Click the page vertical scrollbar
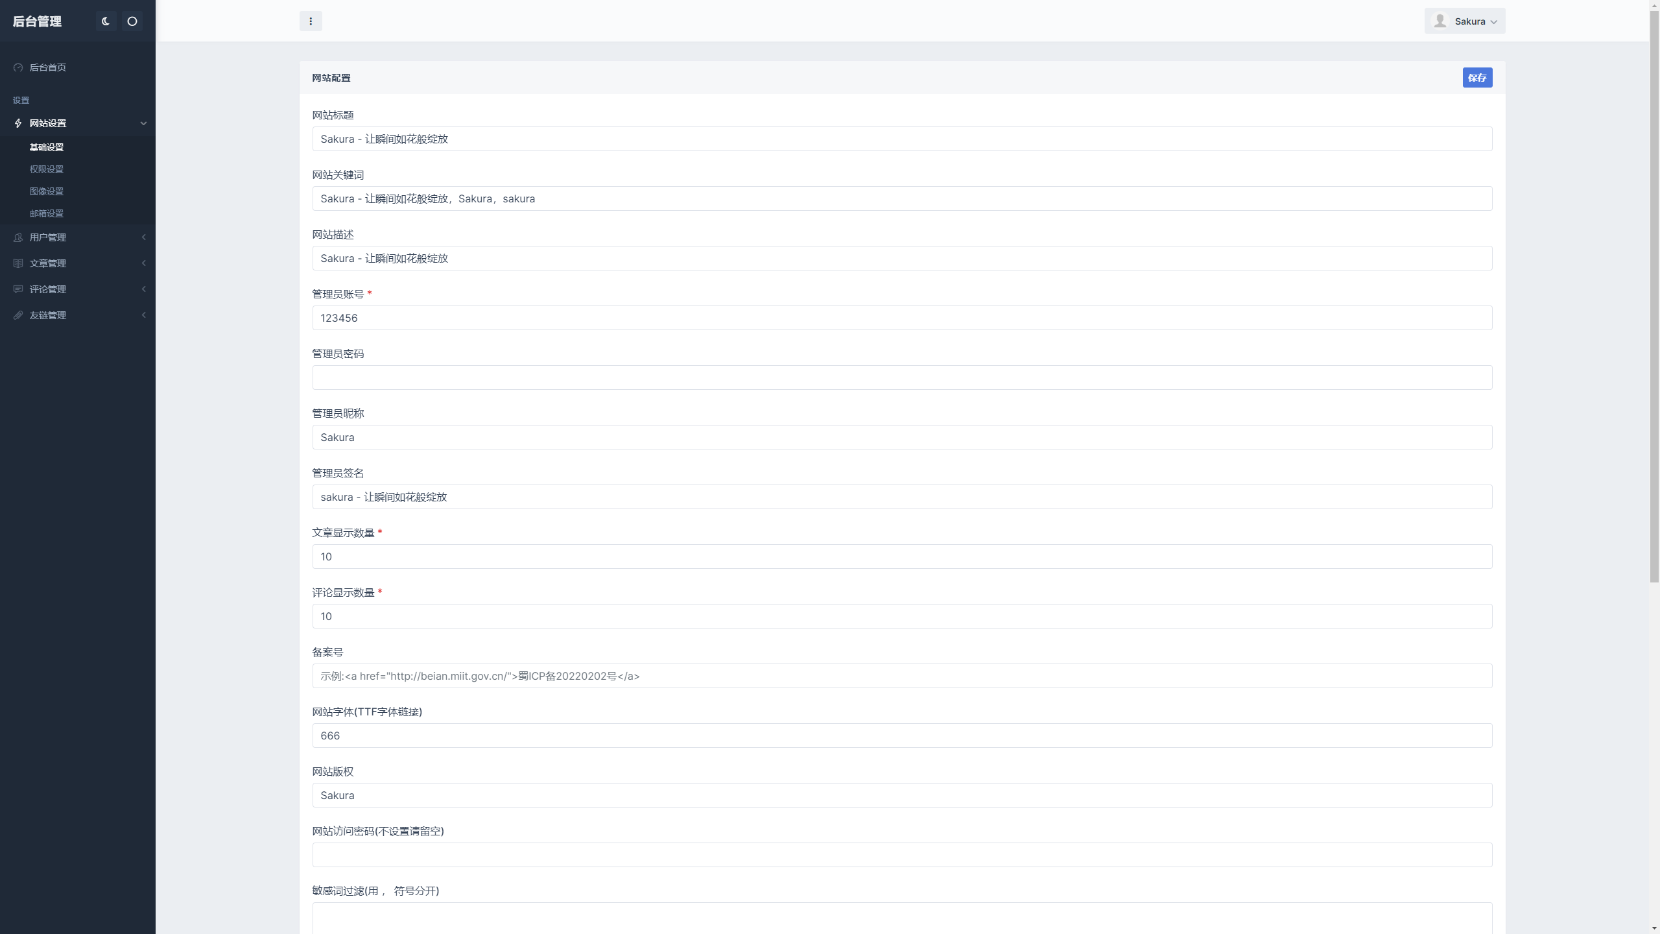Screen dimensions: 1660x934 pos(1654,292)
